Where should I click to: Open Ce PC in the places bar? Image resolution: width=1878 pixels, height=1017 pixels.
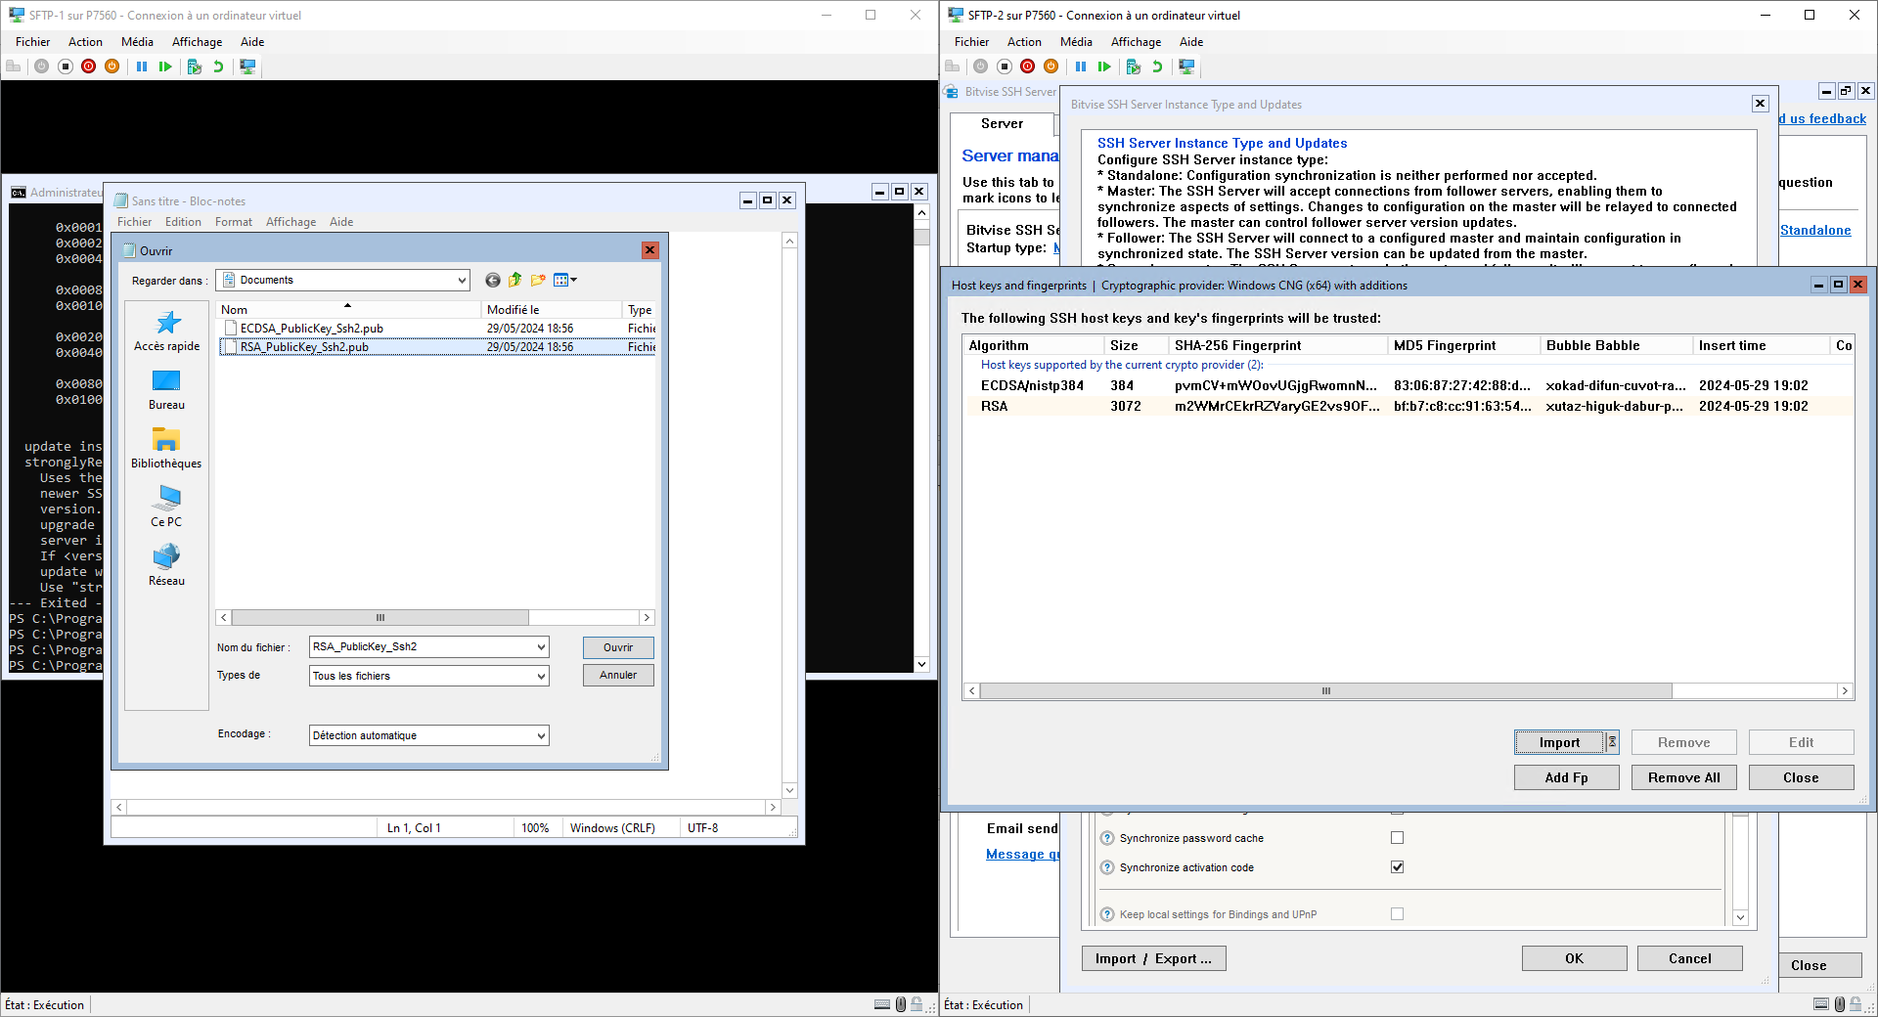click(x=167, y=508)
